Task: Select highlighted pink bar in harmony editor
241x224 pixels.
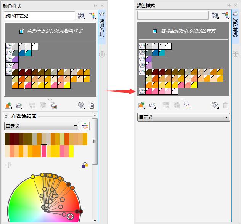Action: (x=44, y=151)
